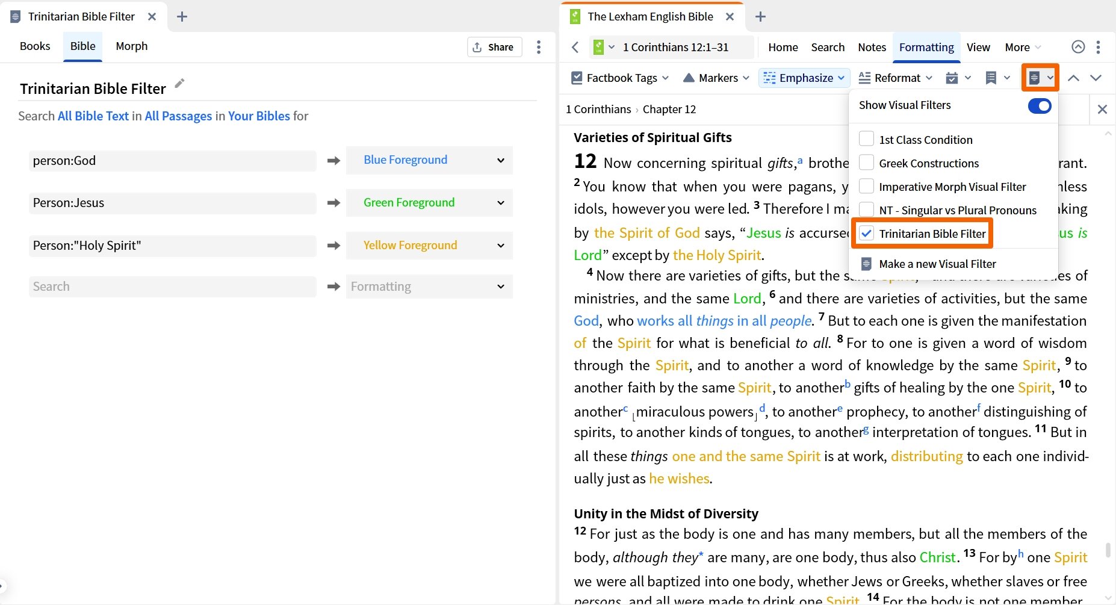Click the green Lexham Bible resource icon

tap(598, 47)
